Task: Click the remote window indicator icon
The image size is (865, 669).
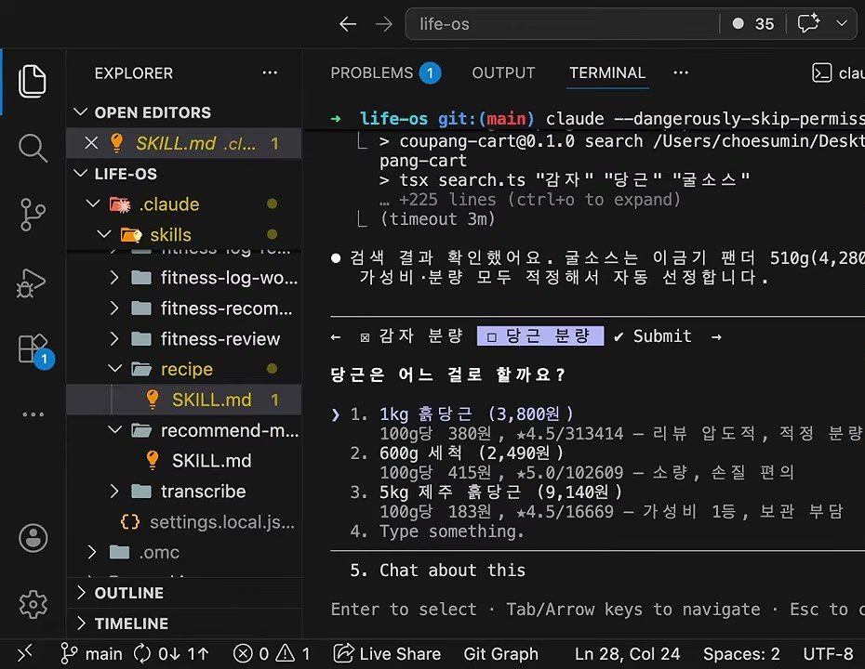Action: tap(25, 653)
